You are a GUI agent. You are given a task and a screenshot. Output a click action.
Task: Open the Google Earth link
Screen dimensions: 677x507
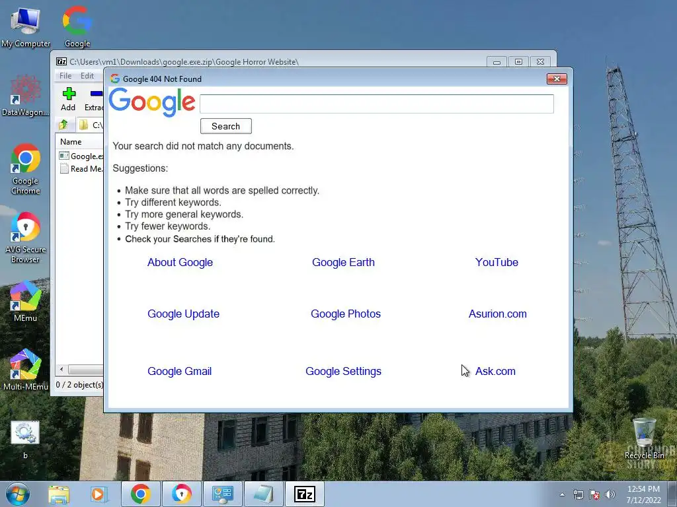343,262
